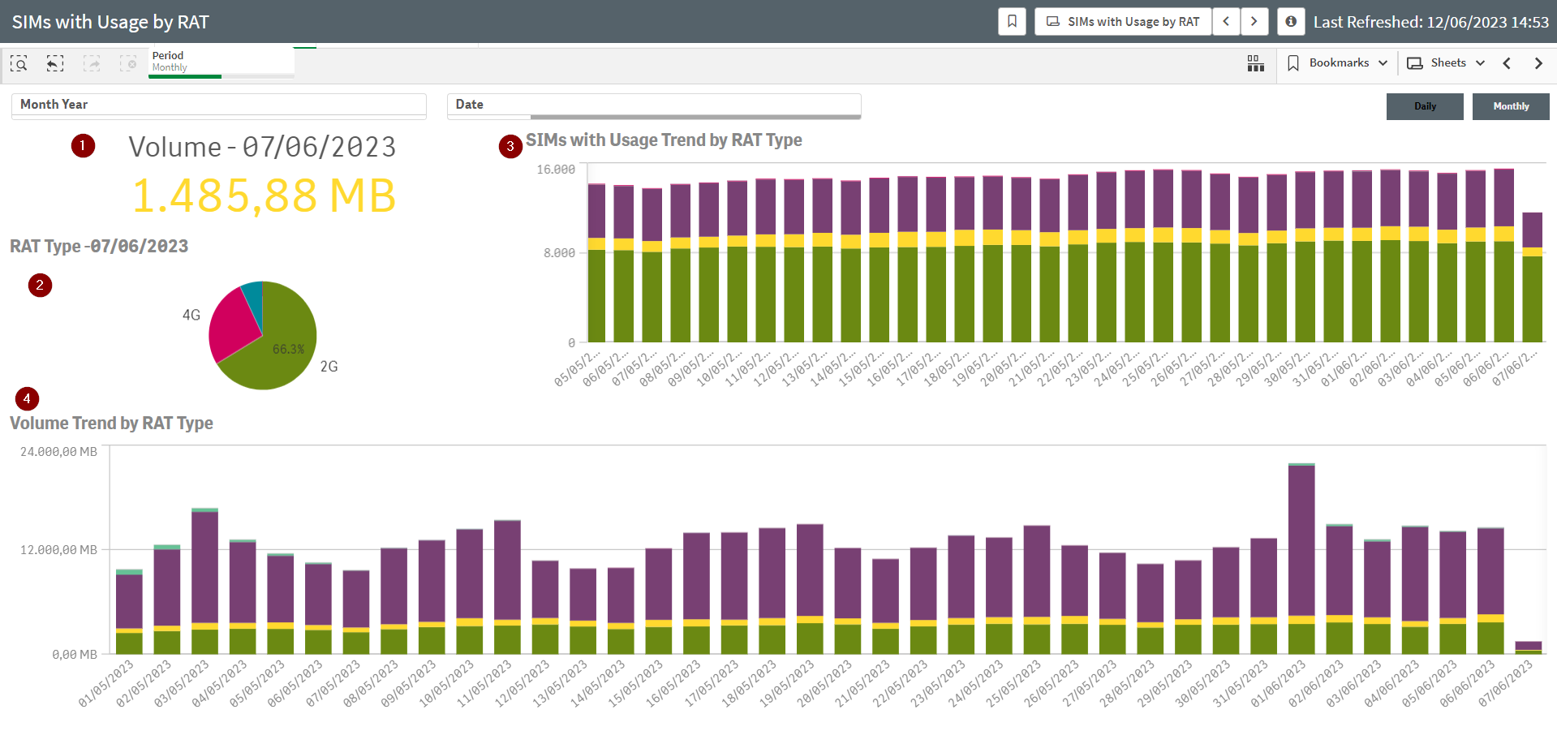The width and height of the screenshot is (1557, 731).
Task: Click the tallest bar for 01/06/2023 in Volume Trend
Action: [1301, 544]
